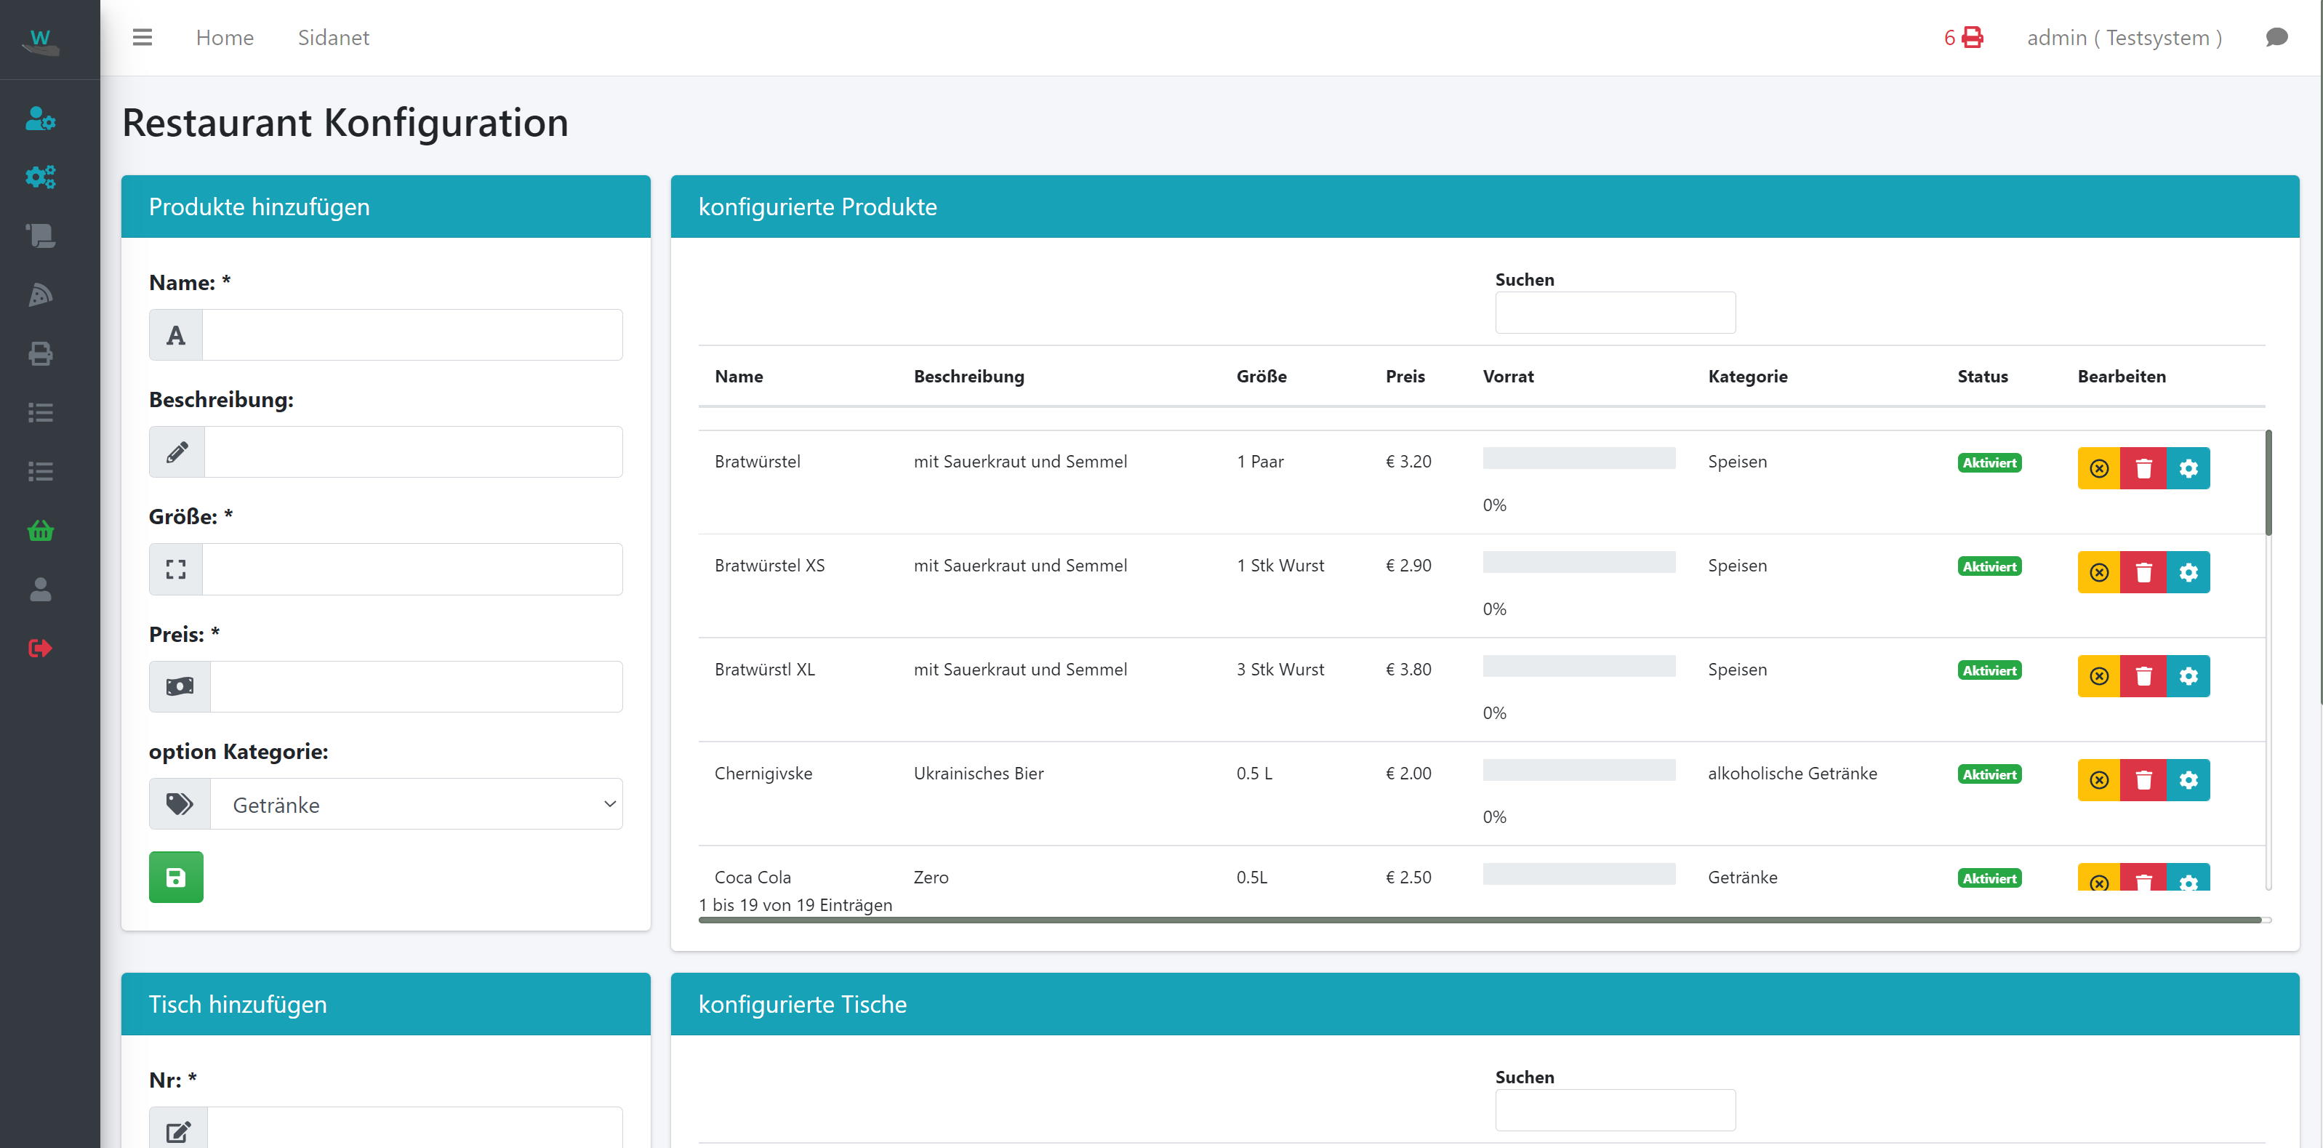Click the products Suchen search field

tap(1614, 312)
